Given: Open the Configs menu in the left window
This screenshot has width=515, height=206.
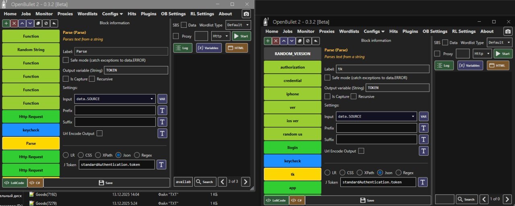Looking at the screenshot, I should (112, 14).
